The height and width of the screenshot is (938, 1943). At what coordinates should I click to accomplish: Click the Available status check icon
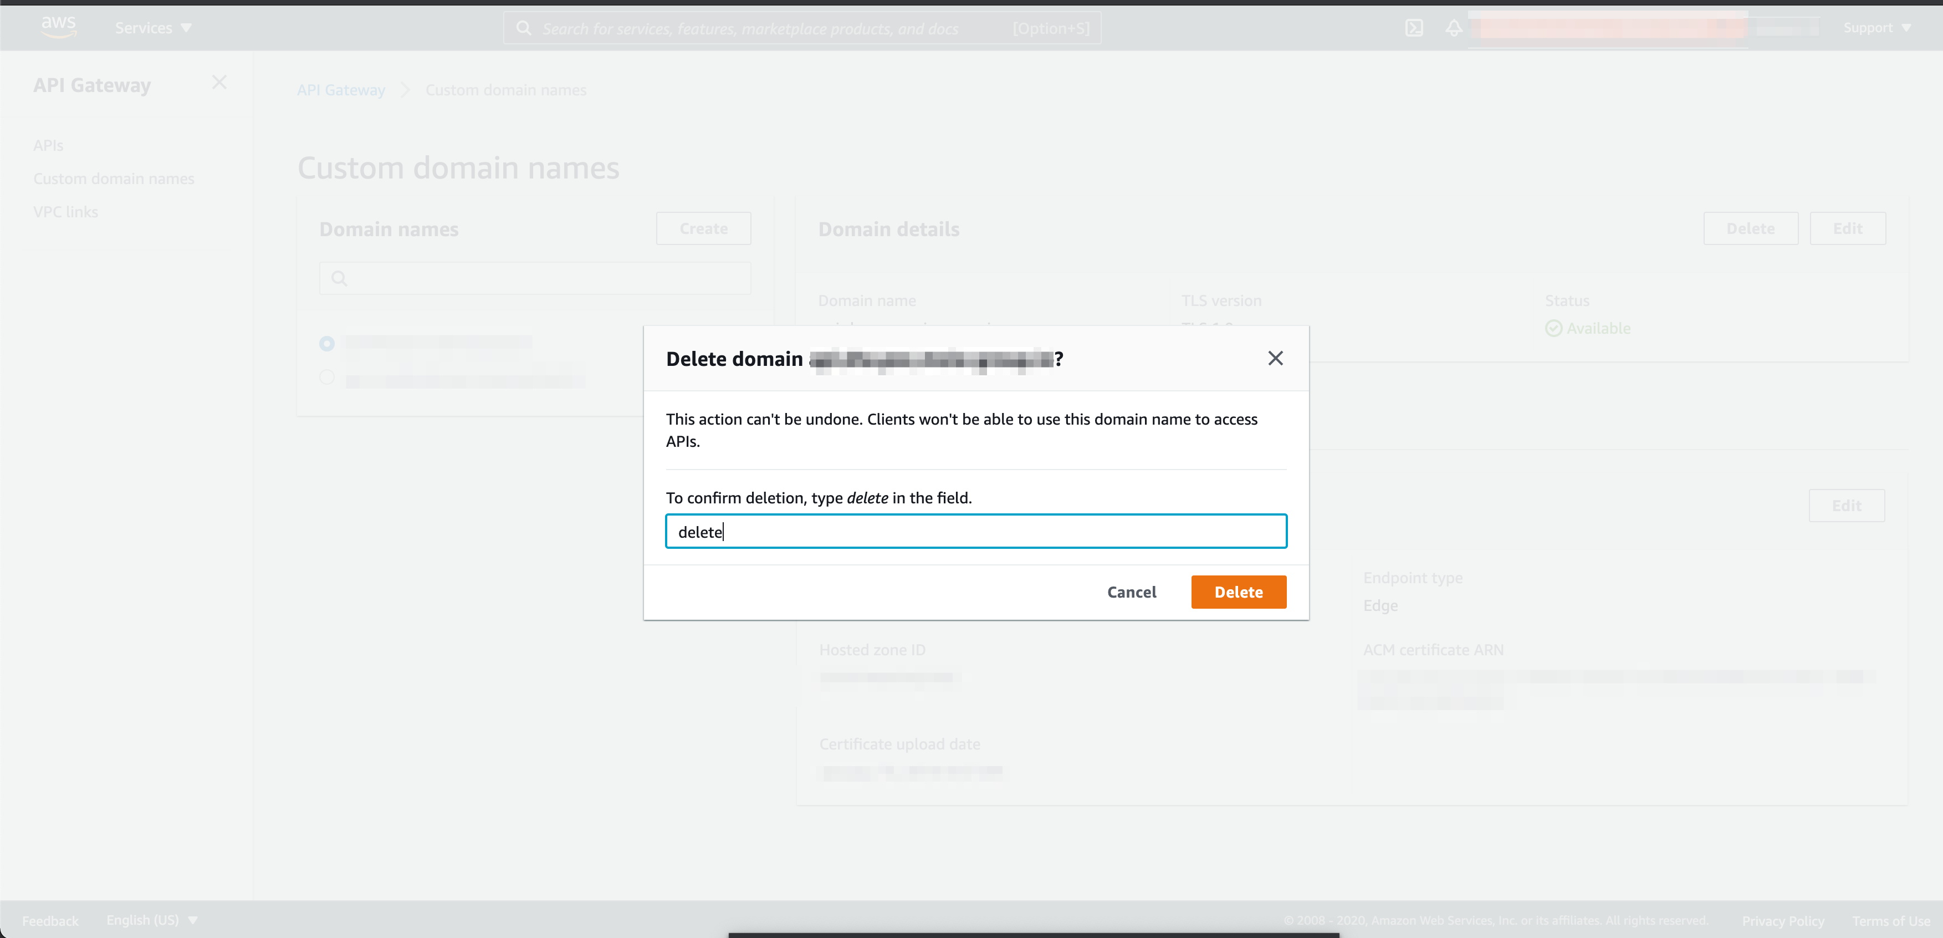(1553, 328)
